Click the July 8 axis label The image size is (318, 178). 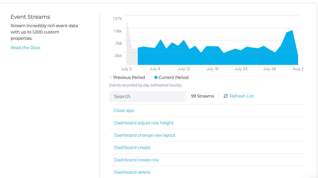coord(155,69)
